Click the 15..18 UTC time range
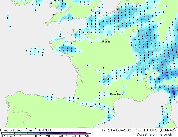This screenshot has width=178, height=137. (147, 130)
